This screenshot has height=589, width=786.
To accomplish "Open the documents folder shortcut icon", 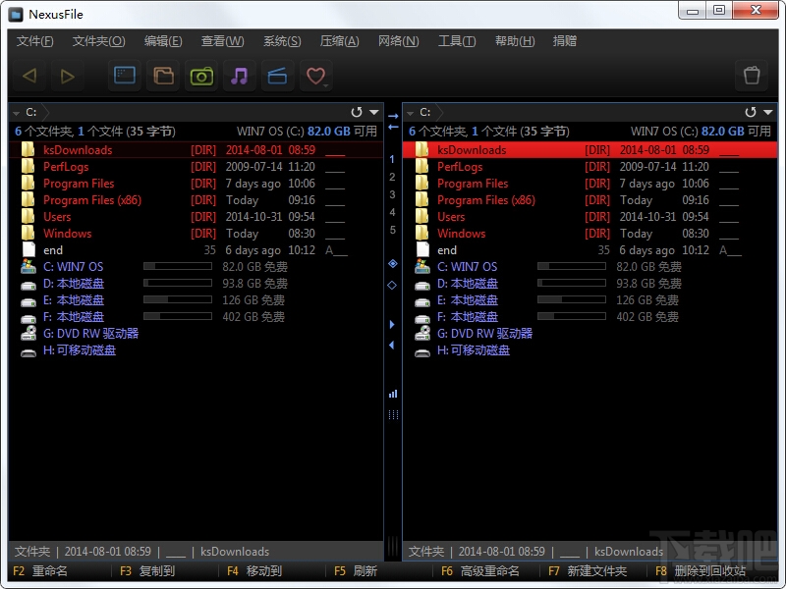I will point(163,77).
